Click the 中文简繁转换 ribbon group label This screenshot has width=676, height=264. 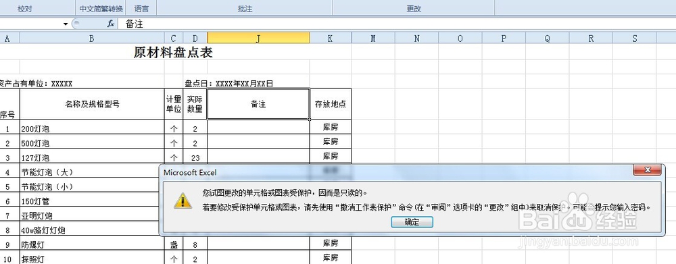pos(101,9)
